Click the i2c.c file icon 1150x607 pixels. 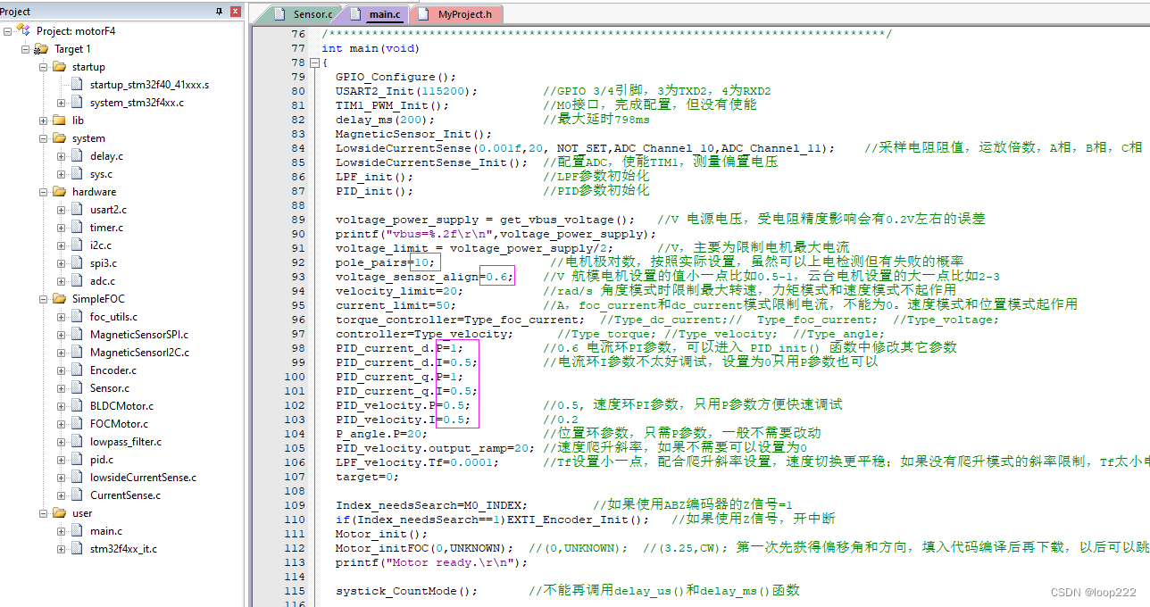click(x=78, y=245)
